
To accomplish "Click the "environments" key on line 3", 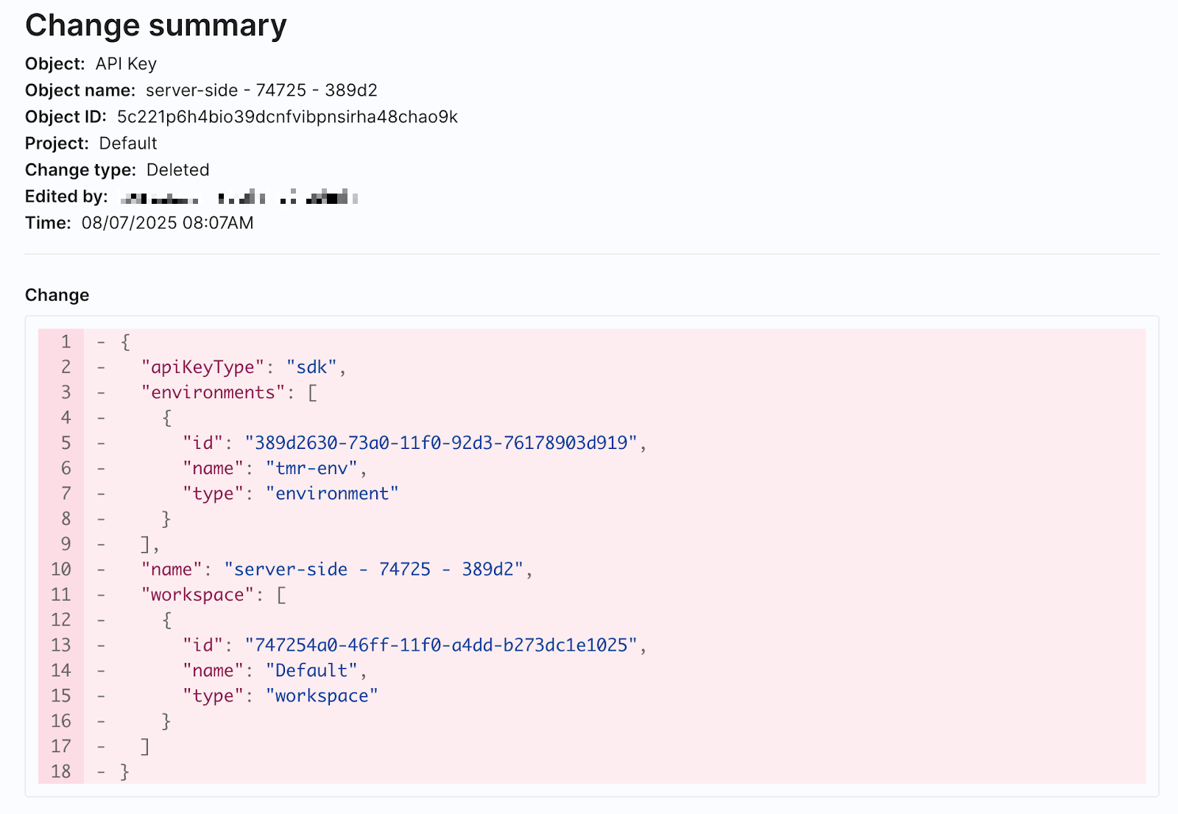I will tap(213, 392).
